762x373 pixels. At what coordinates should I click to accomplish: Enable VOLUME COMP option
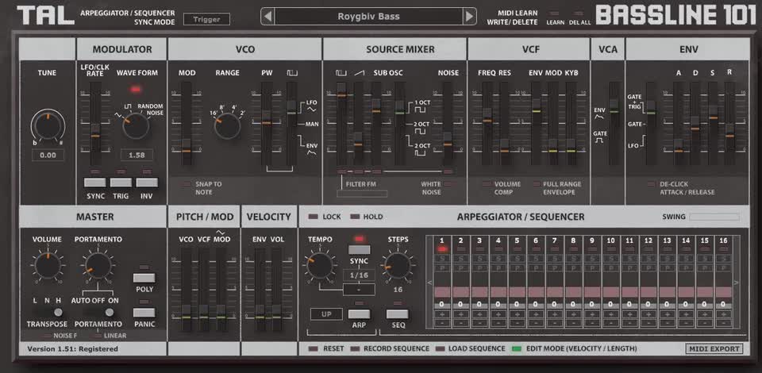click(x=487, y=184)
